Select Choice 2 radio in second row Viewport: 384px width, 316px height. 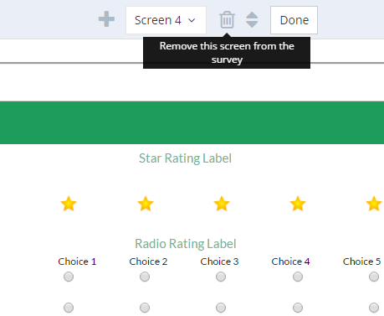click(145, 308)
